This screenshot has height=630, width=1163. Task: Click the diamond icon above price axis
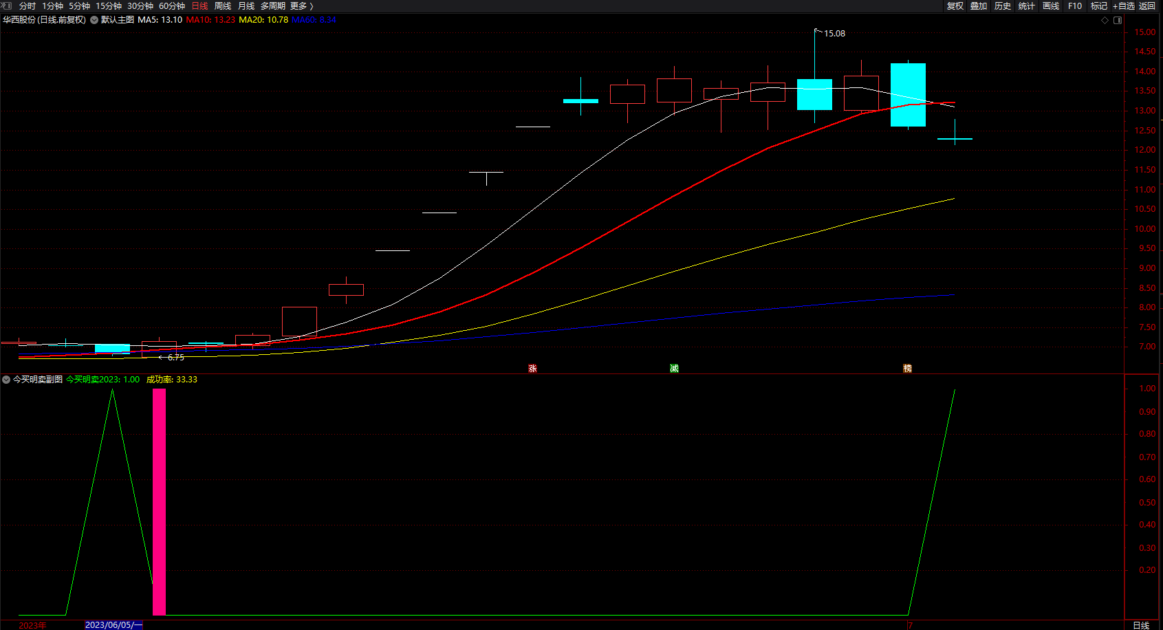click(1105, 20)
